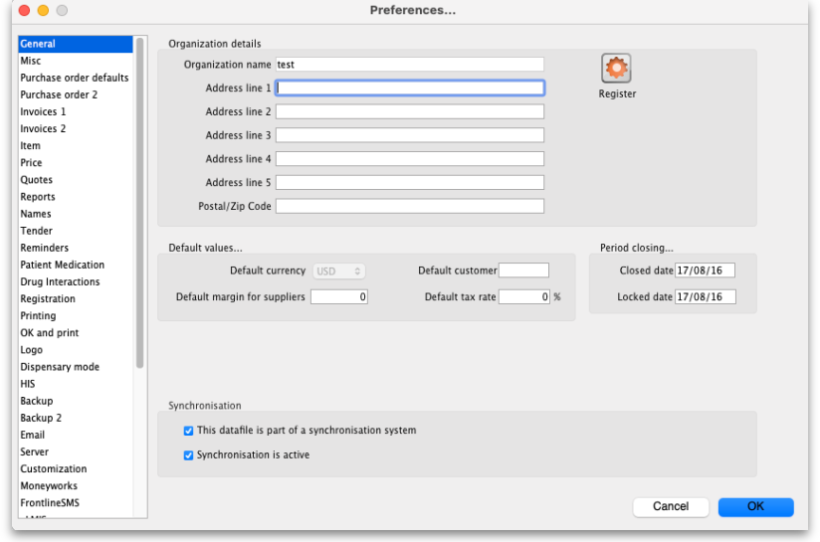Switch to the Invoices 1 section
Viewport: 820px width, 542px height.
point(44,111)
